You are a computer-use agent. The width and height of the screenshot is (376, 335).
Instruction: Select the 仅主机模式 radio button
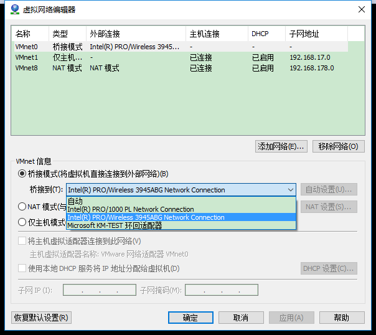pyautogui.click(x=22, y=222)
